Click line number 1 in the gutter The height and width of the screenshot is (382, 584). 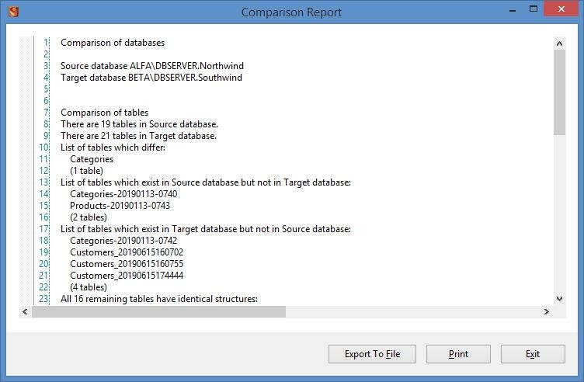(46, 43)
